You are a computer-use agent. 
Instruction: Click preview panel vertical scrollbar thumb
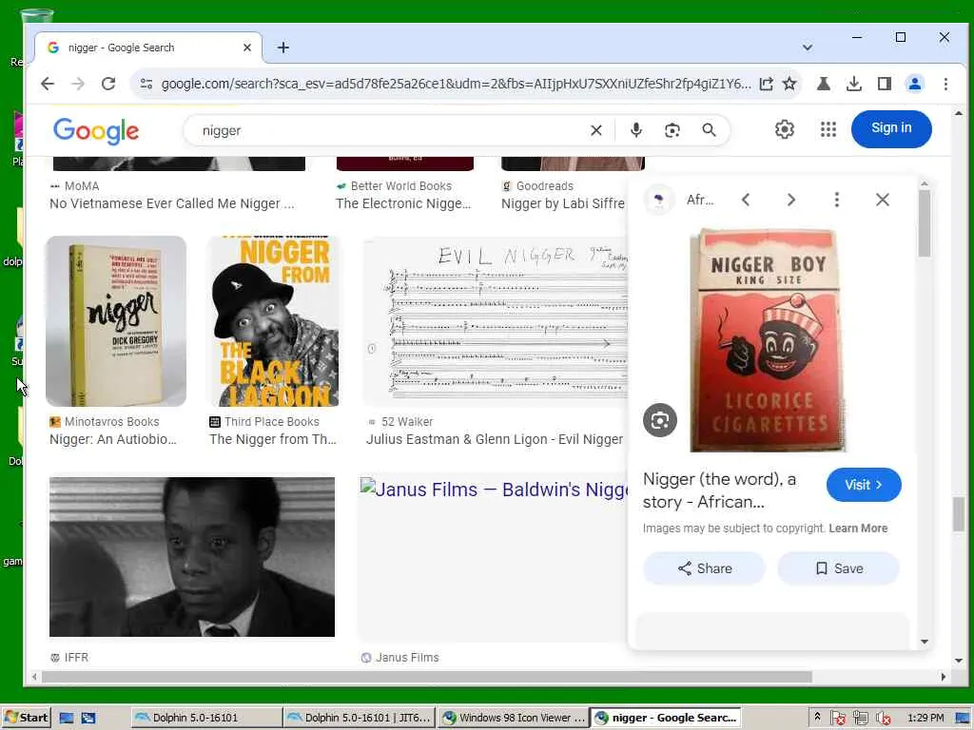[925, 223]
